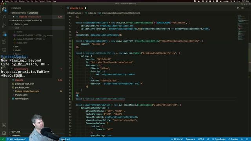Open editor more actions ellipsis
The height and width of the screenshot is (141, 251).
pos(247,8)
